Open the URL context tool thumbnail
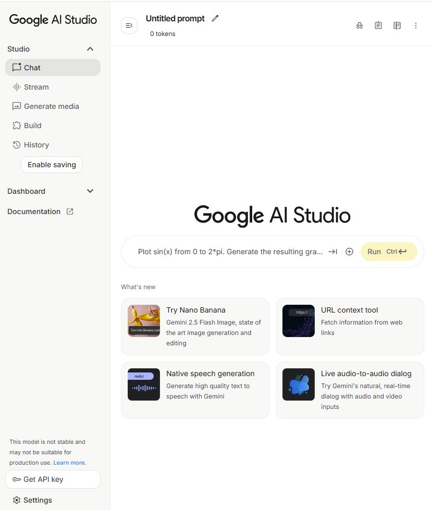Viewport: 432px width, 510px height. pos(299,321)
